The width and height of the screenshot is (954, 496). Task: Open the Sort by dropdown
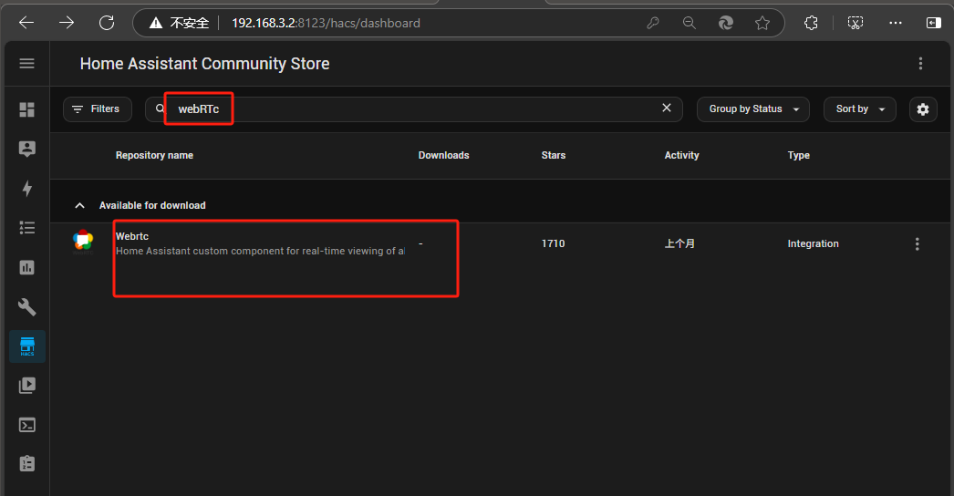tap(859, 109)
